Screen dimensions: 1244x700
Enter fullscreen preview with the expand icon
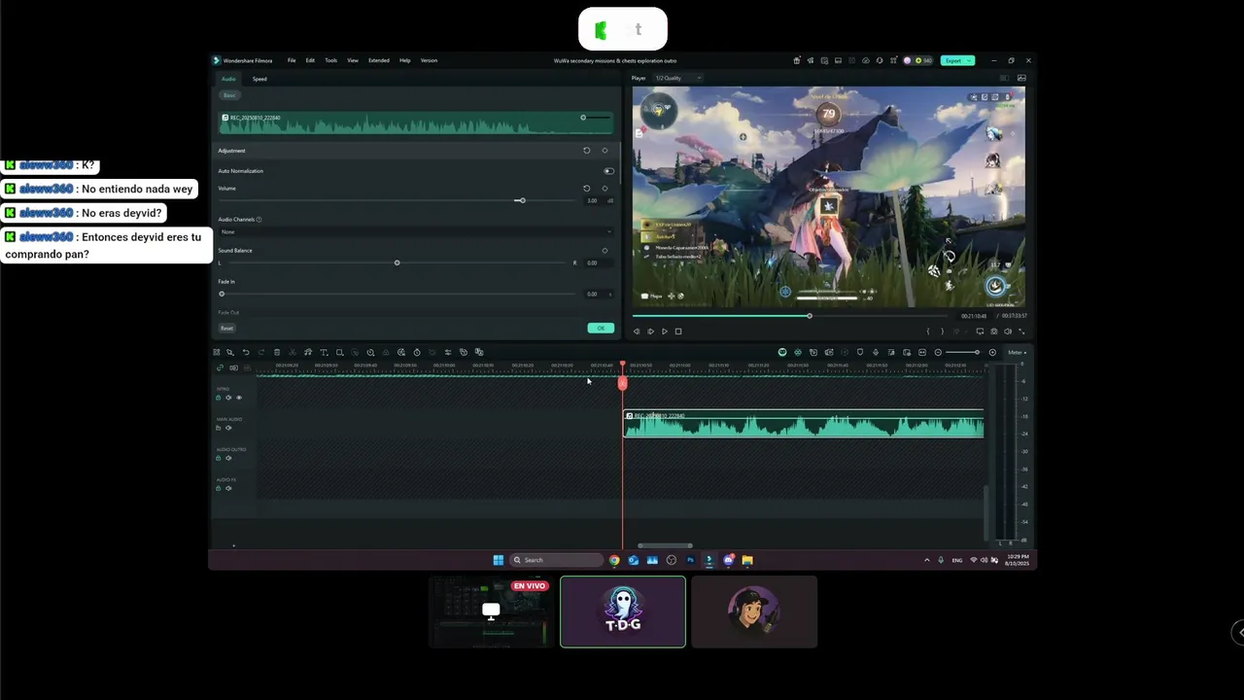coord(1021,332)
